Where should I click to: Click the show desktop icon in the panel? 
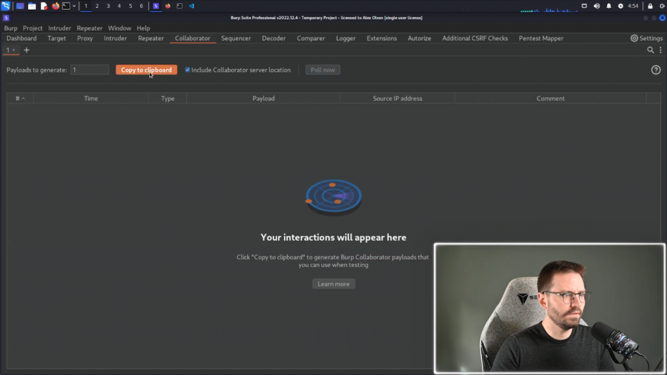[20, 6]
